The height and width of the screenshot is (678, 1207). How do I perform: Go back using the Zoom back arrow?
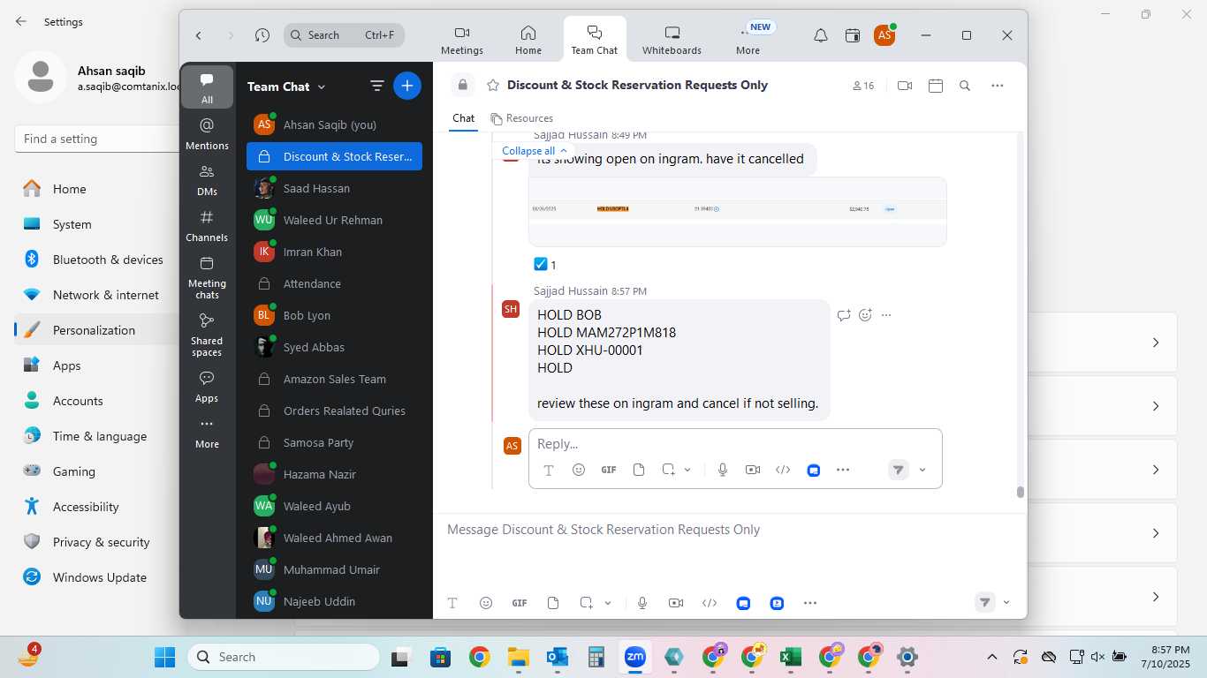click(x=199, y=35)
